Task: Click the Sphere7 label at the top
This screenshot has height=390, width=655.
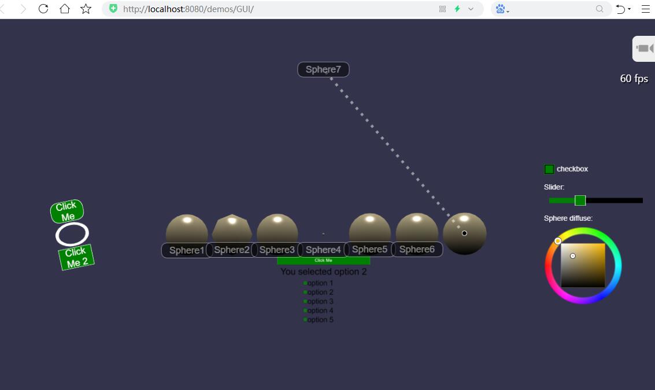Action: (x=323, y=69)
